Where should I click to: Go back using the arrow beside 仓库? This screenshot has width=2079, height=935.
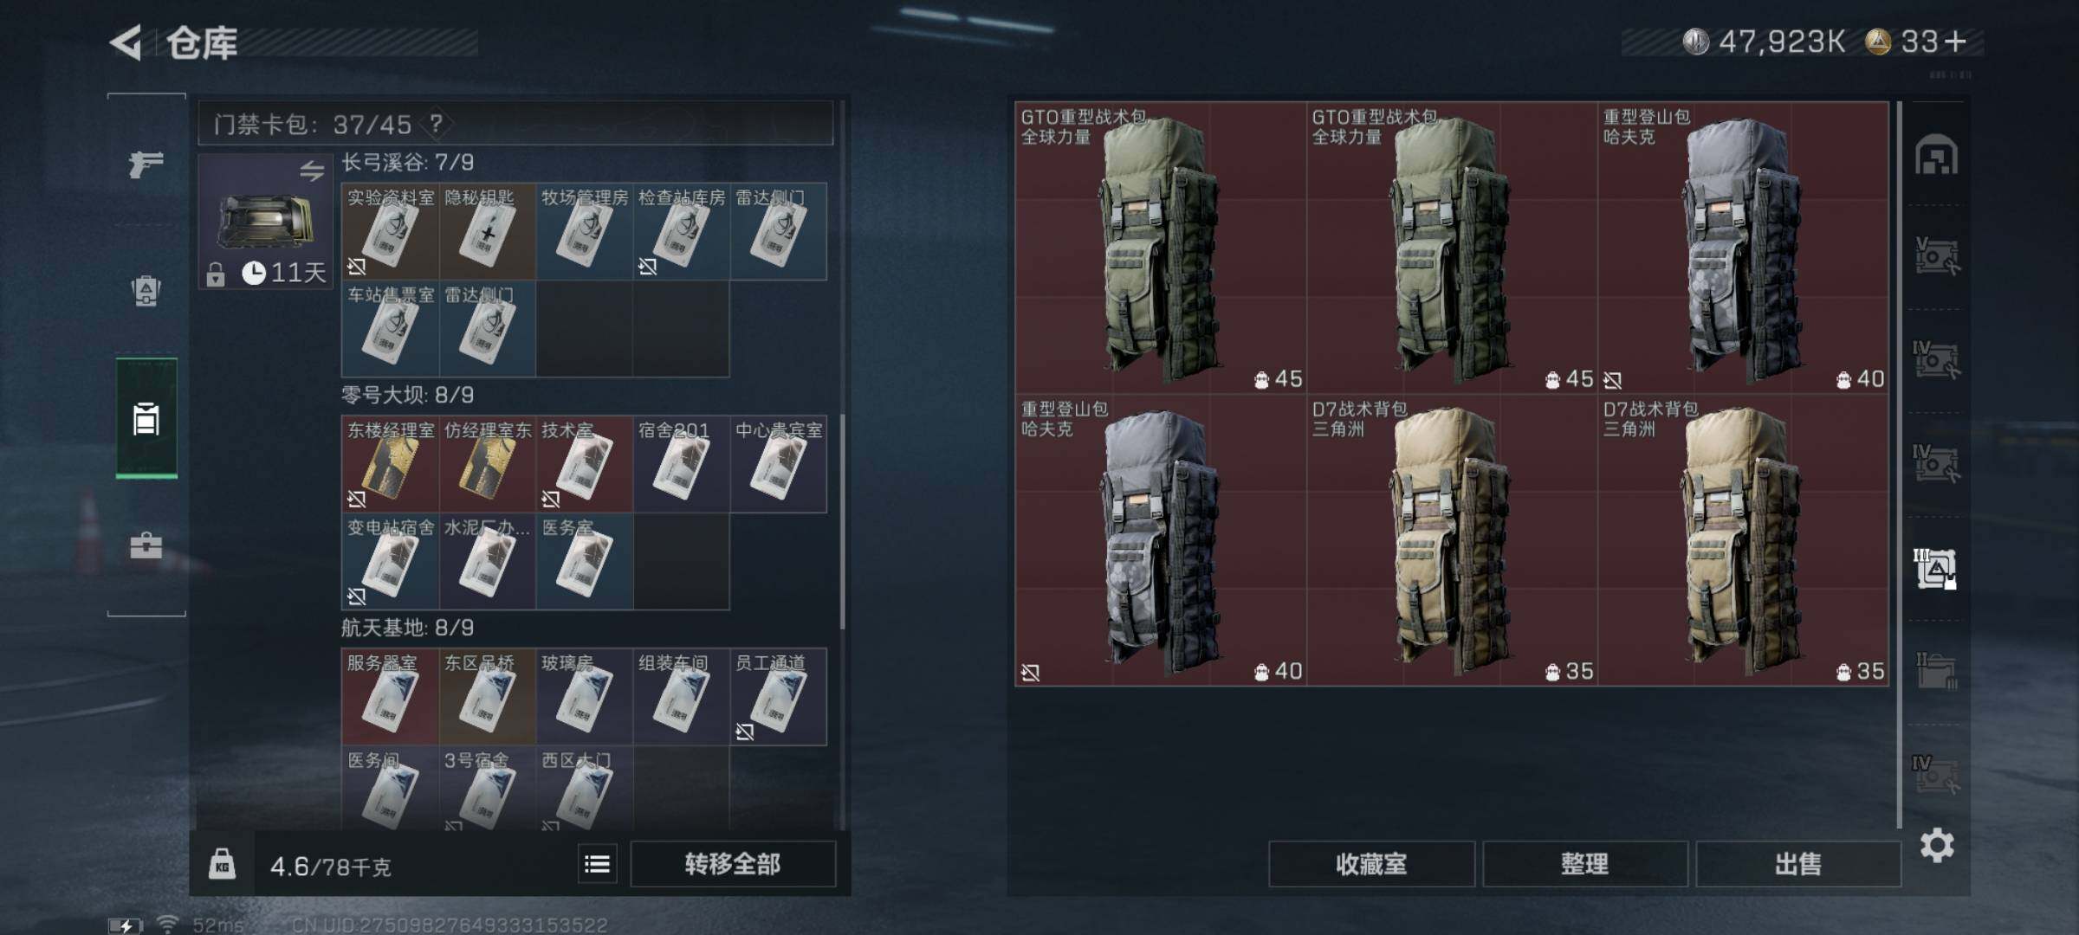[127, 42]
